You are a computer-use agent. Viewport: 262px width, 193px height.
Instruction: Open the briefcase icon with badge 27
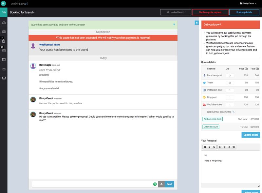point(4,50)
